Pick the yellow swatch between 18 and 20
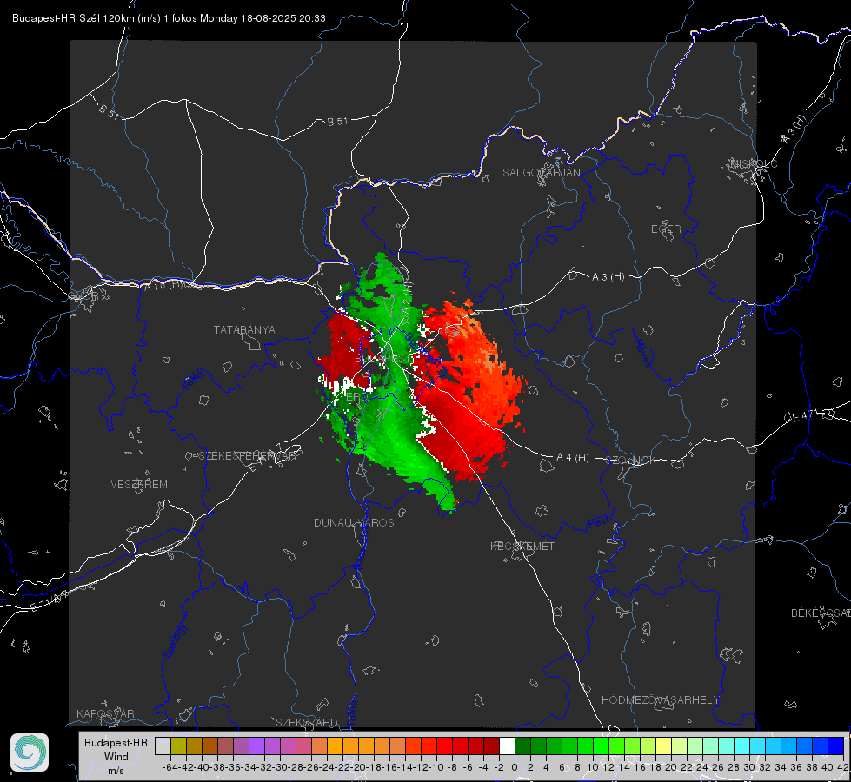Viewport: 851px width, 782px height. 663,746
